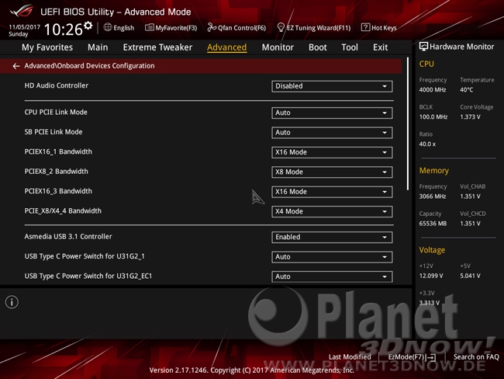
Task: Click the Advanced\Onboard Devices Configuration breadcrumb
Action: point(89,66)
